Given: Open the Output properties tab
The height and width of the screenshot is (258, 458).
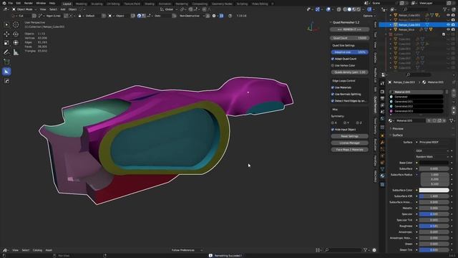Looking at the screenshot, I should (382, 99).
